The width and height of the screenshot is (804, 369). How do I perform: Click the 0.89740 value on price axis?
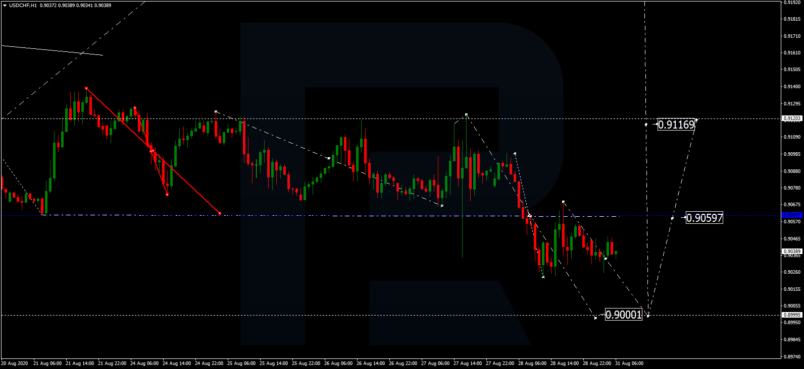click(x=792, y=357)
